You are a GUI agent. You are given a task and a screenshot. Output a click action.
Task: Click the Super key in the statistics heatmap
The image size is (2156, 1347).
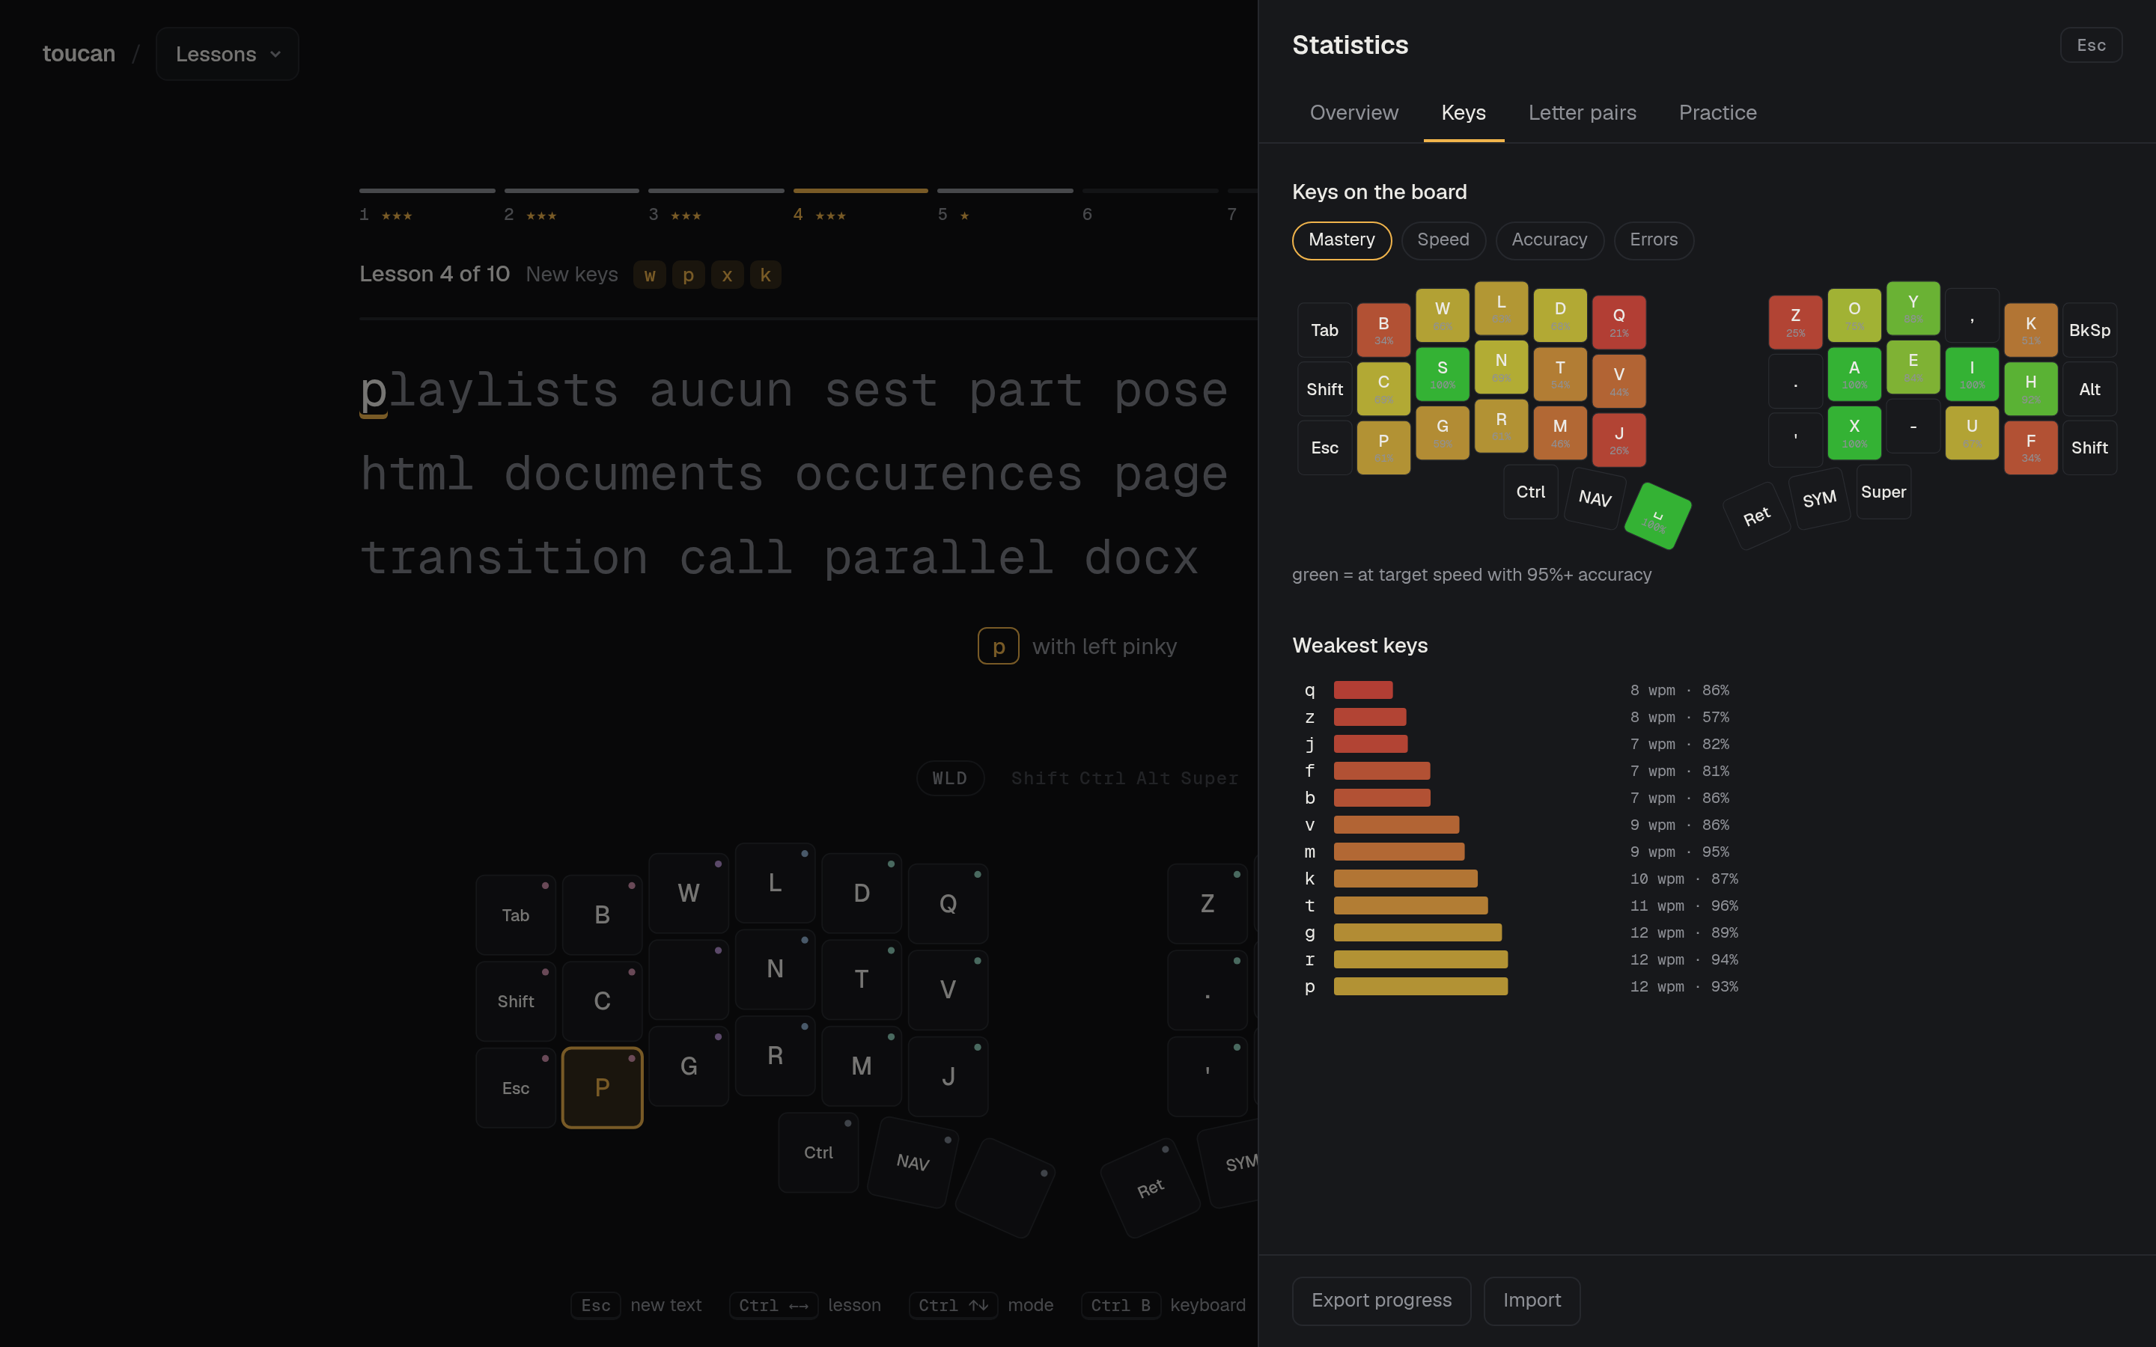pos(1884,492)
